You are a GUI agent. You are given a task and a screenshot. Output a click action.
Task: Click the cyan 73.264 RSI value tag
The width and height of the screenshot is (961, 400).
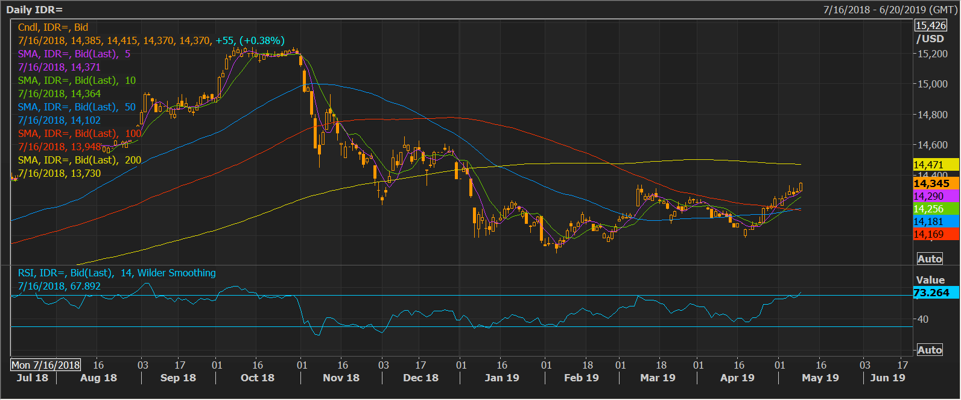tap(935, 293)
